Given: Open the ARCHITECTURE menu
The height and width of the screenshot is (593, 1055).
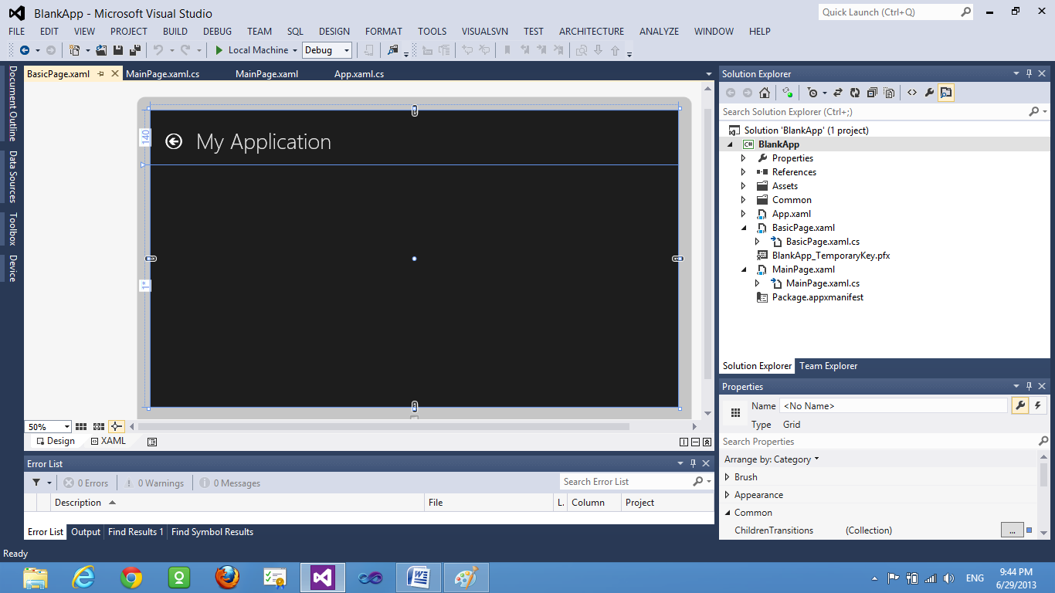Looking at the screenshot, I should pos(591,31).
